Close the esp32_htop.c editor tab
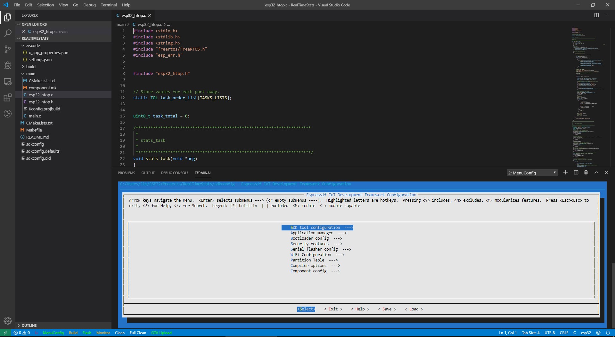The image size is (615, 337). coord(150,15)
